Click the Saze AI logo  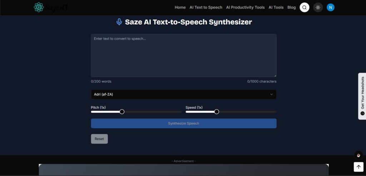pos(51,7)
